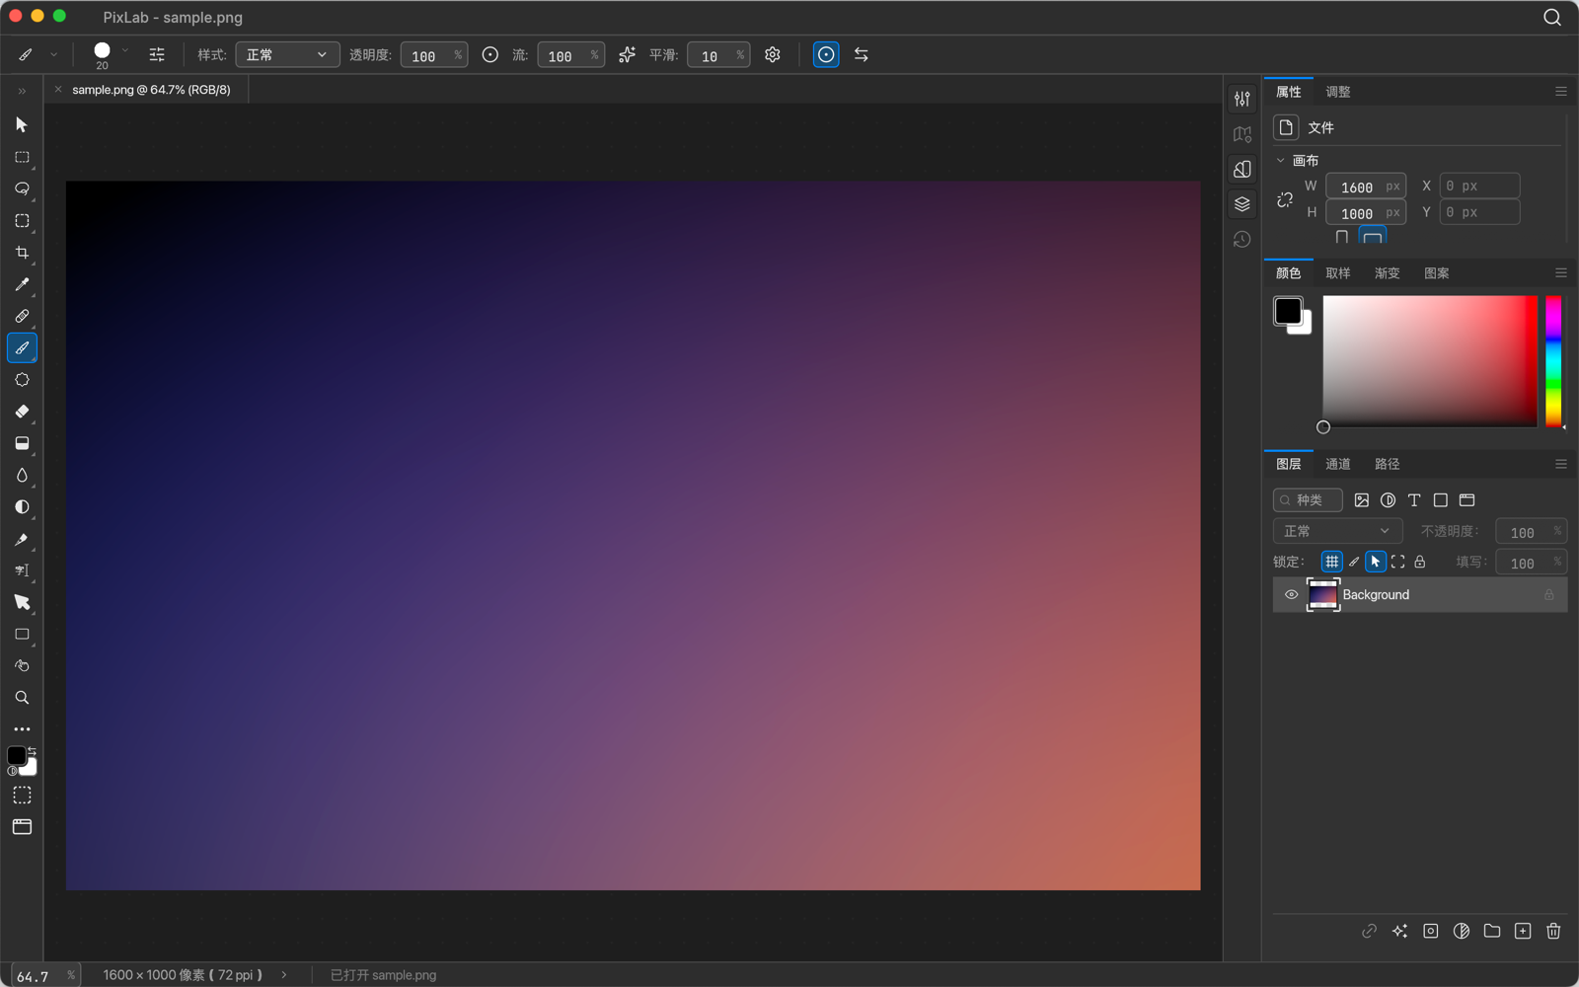
Task: Add a layer mask
Action: (1431, 931)
